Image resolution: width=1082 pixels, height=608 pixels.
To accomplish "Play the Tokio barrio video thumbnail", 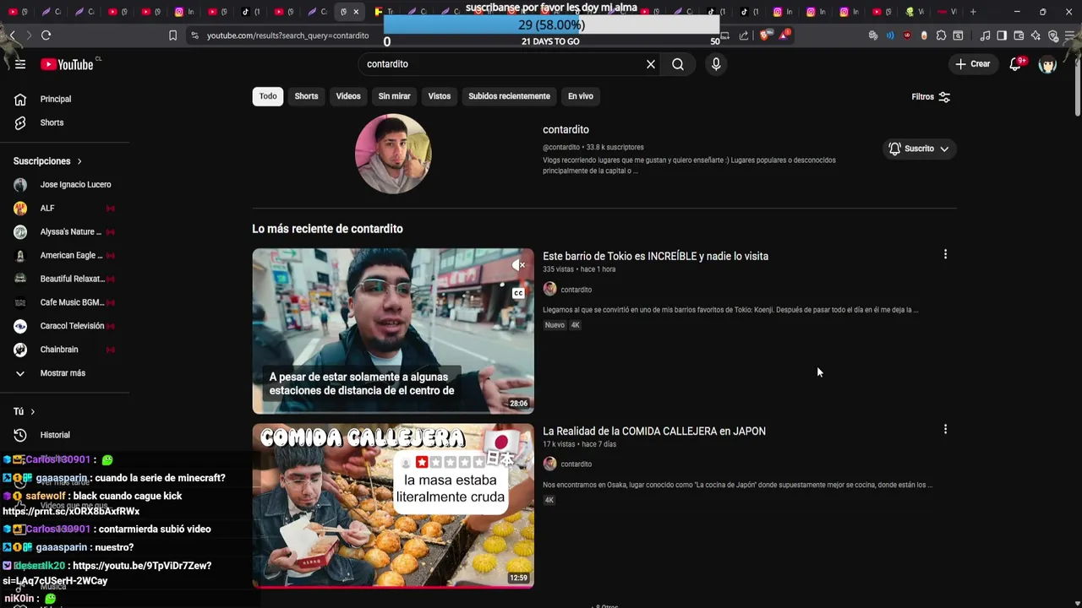I will [393, 331].
